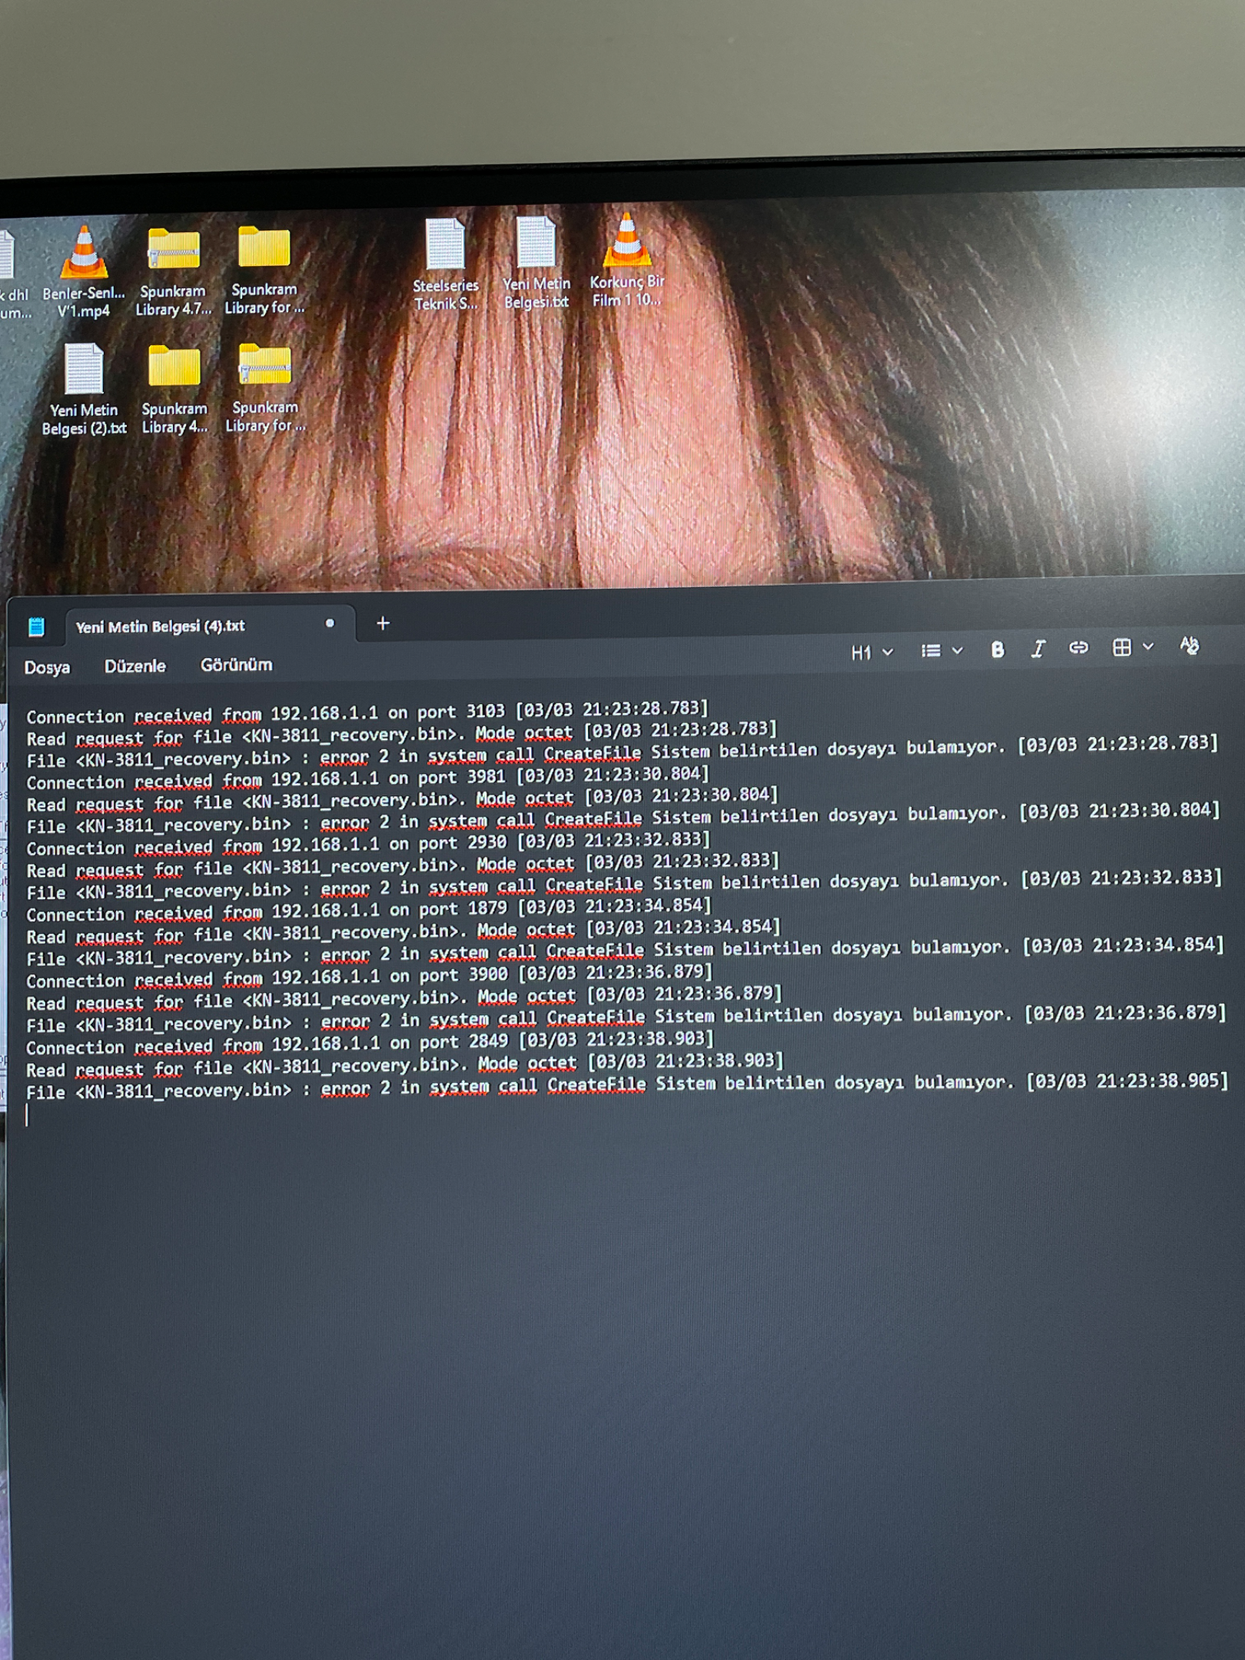Click the line with port 1879
Screen dimensions: 1245x1660
click(369, 910)
